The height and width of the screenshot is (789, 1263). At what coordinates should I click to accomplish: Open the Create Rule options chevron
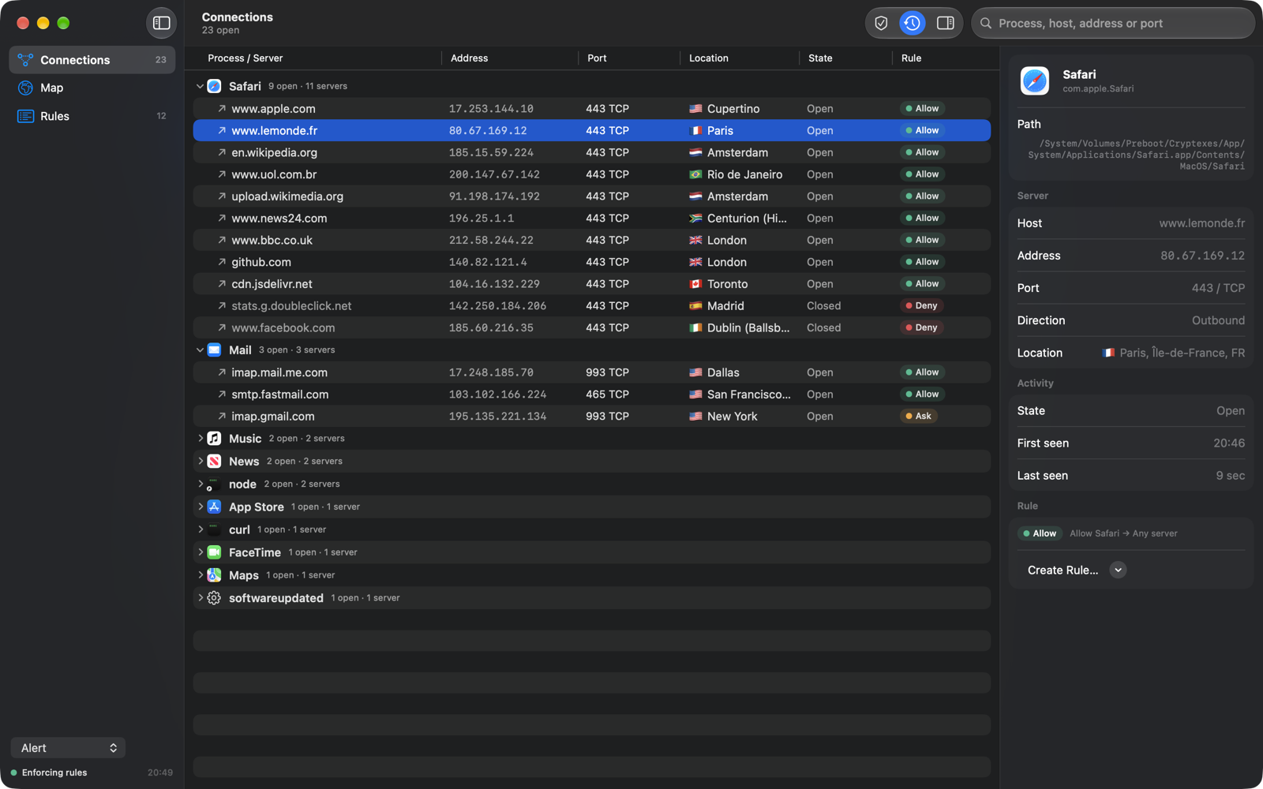point(1118,570)
